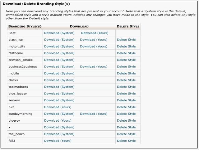Download Yours version of black_ice
The width and height of the screenshot is (199, 150).
pos(93,40)
